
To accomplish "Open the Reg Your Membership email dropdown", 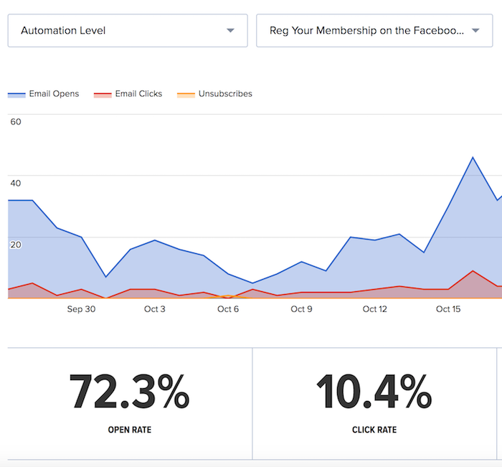I will [374, 30].
